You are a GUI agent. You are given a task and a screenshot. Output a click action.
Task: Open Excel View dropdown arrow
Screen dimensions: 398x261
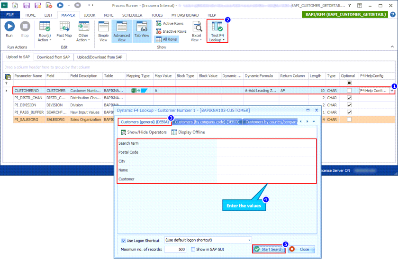[x=201, y=40]
